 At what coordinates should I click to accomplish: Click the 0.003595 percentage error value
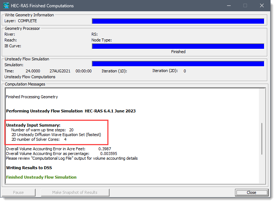pos(108,154)
